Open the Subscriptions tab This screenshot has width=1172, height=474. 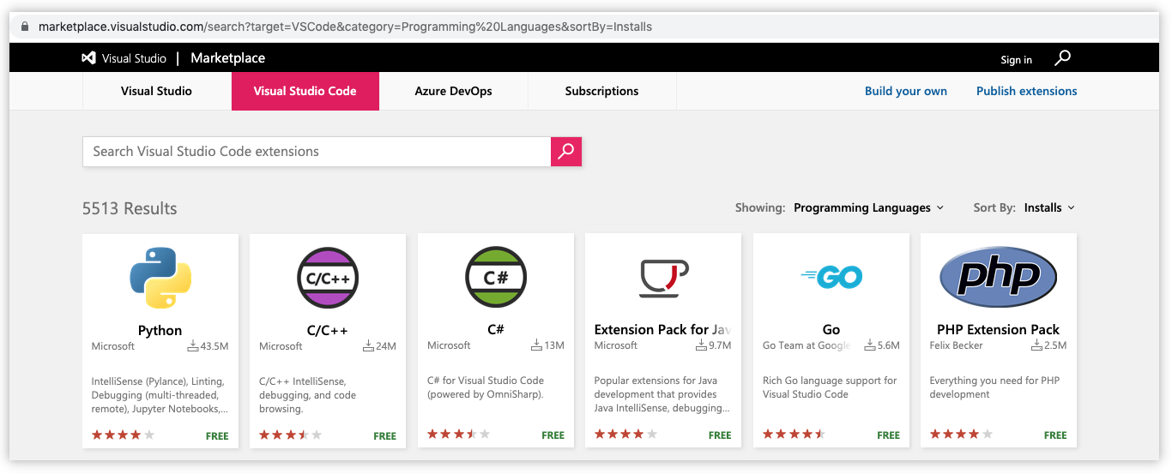click(601, 91)
